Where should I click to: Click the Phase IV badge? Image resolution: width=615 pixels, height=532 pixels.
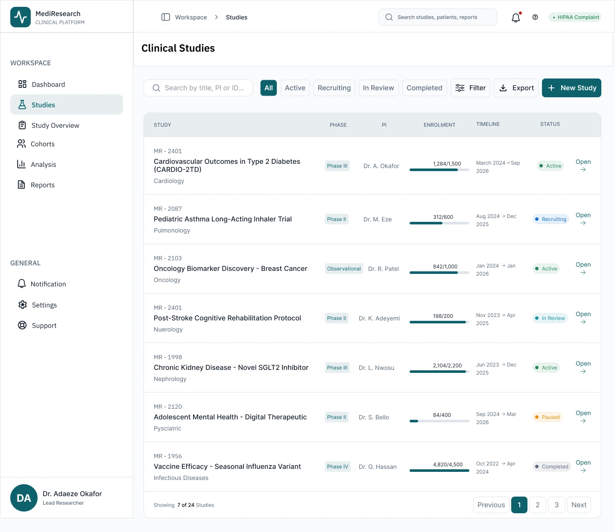click(x=338, y=467)
